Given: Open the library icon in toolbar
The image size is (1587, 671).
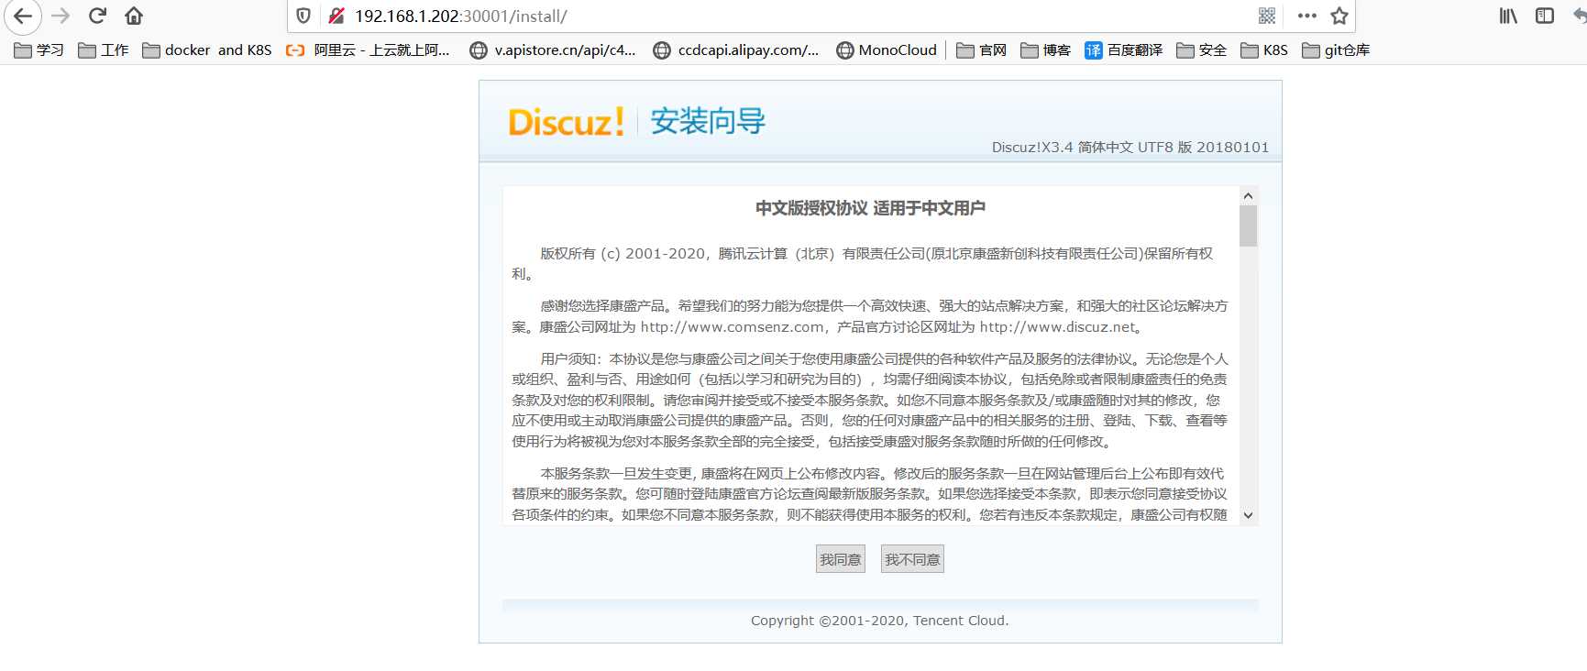Looking at the screenshot, I should (x=1508, y=16).
